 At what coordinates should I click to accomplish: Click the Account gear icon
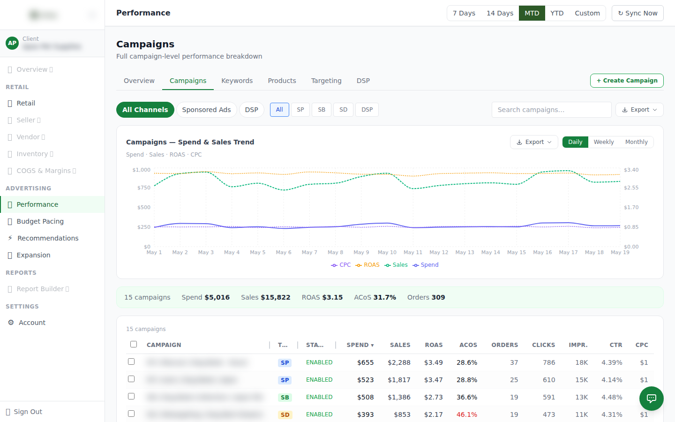(11, 323)
